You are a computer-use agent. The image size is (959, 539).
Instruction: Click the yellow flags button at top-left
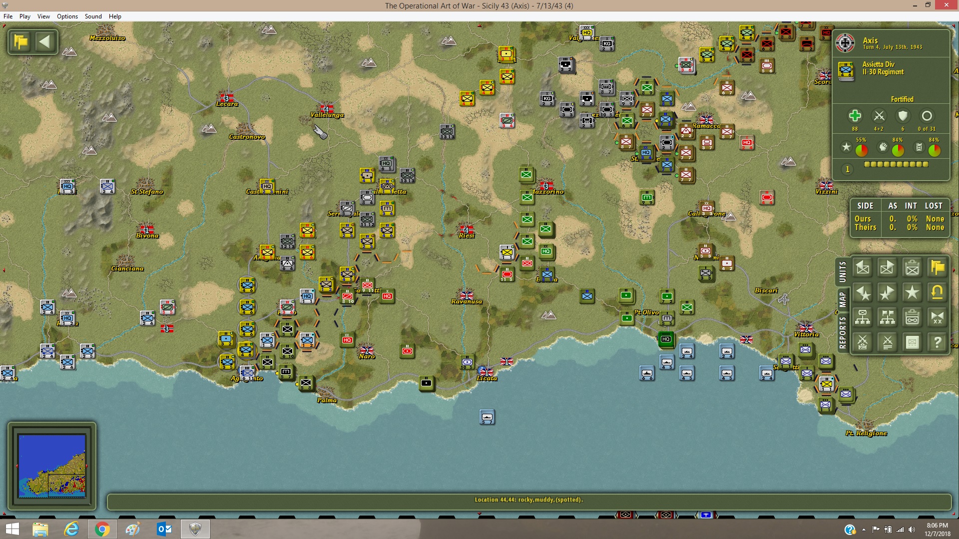[x=21, y=42]
